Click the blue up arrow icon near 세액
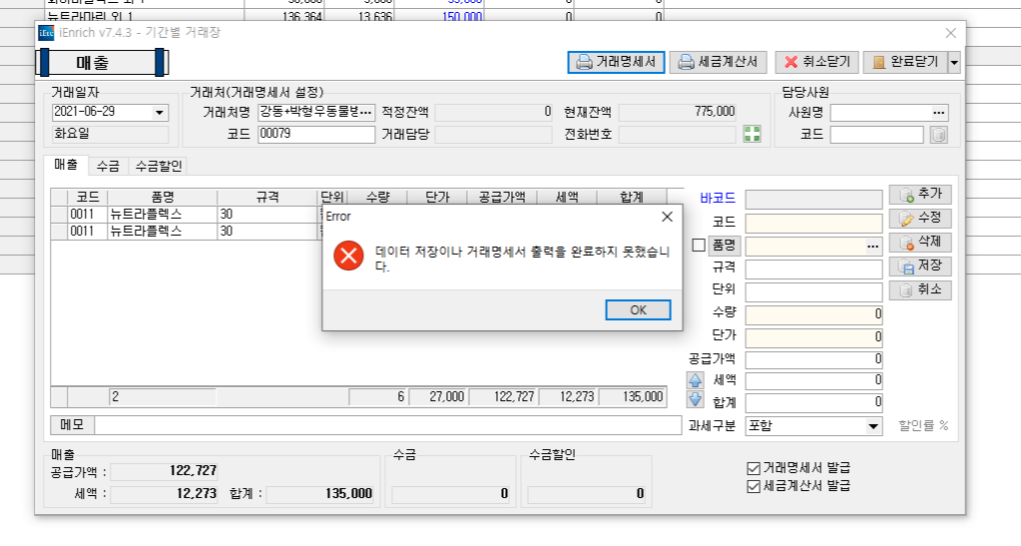The height and width of the screenshot is (546, 1021). (x=696, y=380)
